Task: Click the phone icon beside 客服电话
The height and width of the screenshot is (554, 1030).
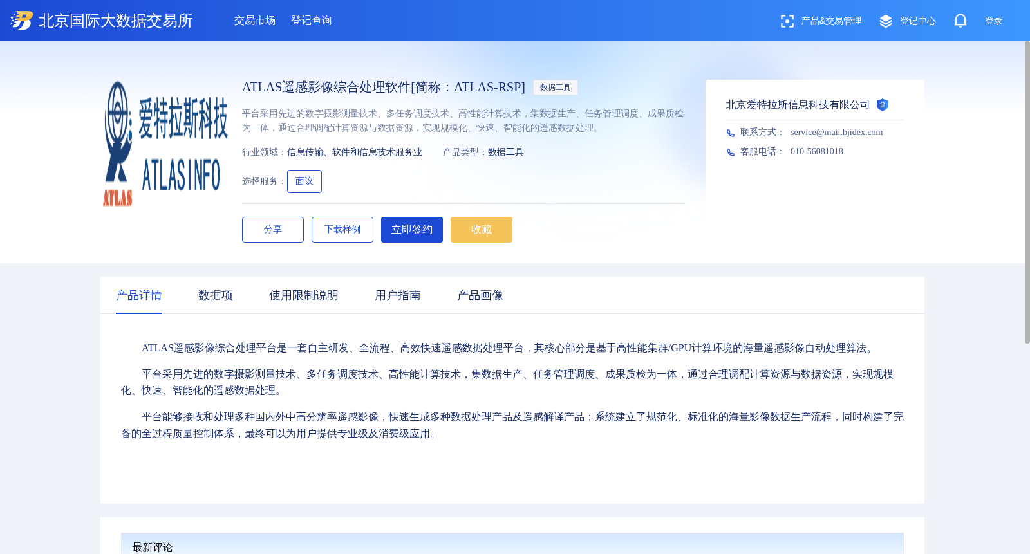Action: tap(731, 152)
